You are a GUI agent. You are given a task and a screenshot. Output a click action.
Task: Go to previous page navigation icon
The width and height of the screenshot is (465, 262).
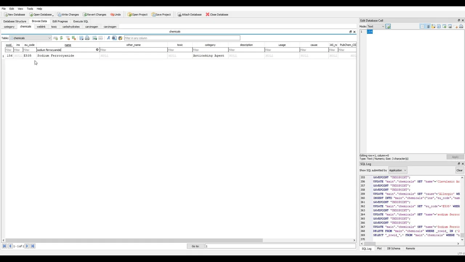[10, 246]
